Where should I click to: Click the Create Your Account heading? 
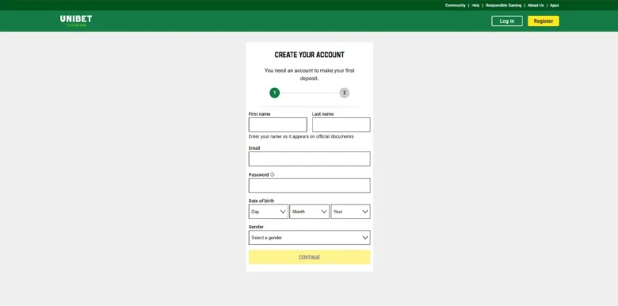click(309, 55)
